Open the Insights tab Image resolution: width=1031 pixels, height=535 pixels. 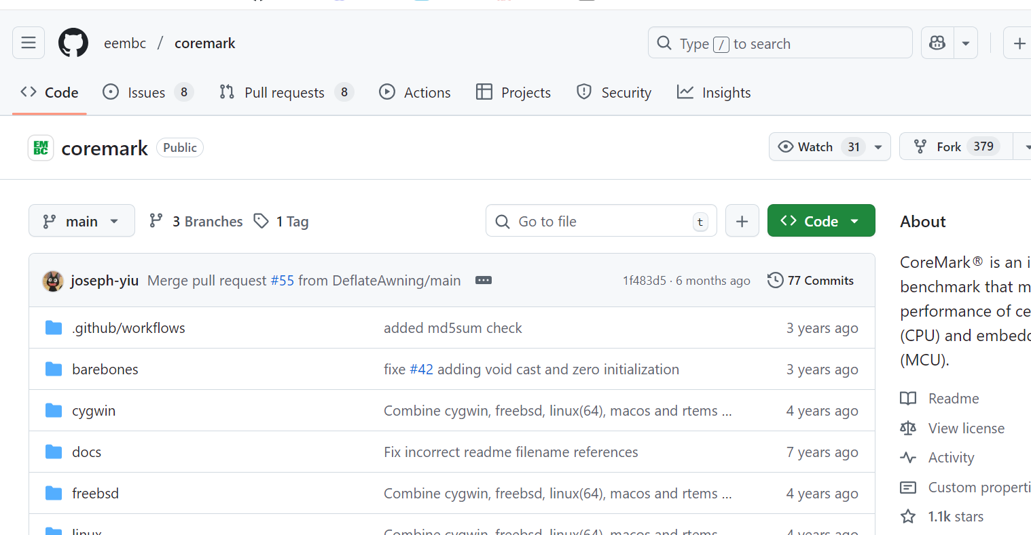coord(714,92)
